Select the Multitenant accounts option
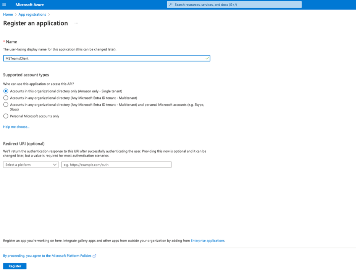This screenshot has width=357, height=272. coord(6,98)
